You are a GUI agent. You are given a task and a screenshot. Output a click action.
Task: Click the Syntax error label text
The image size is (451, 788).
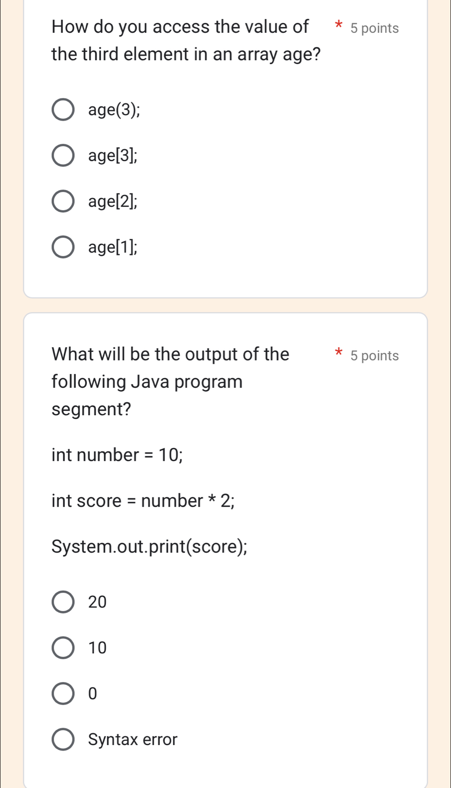[x=132, y=739]
